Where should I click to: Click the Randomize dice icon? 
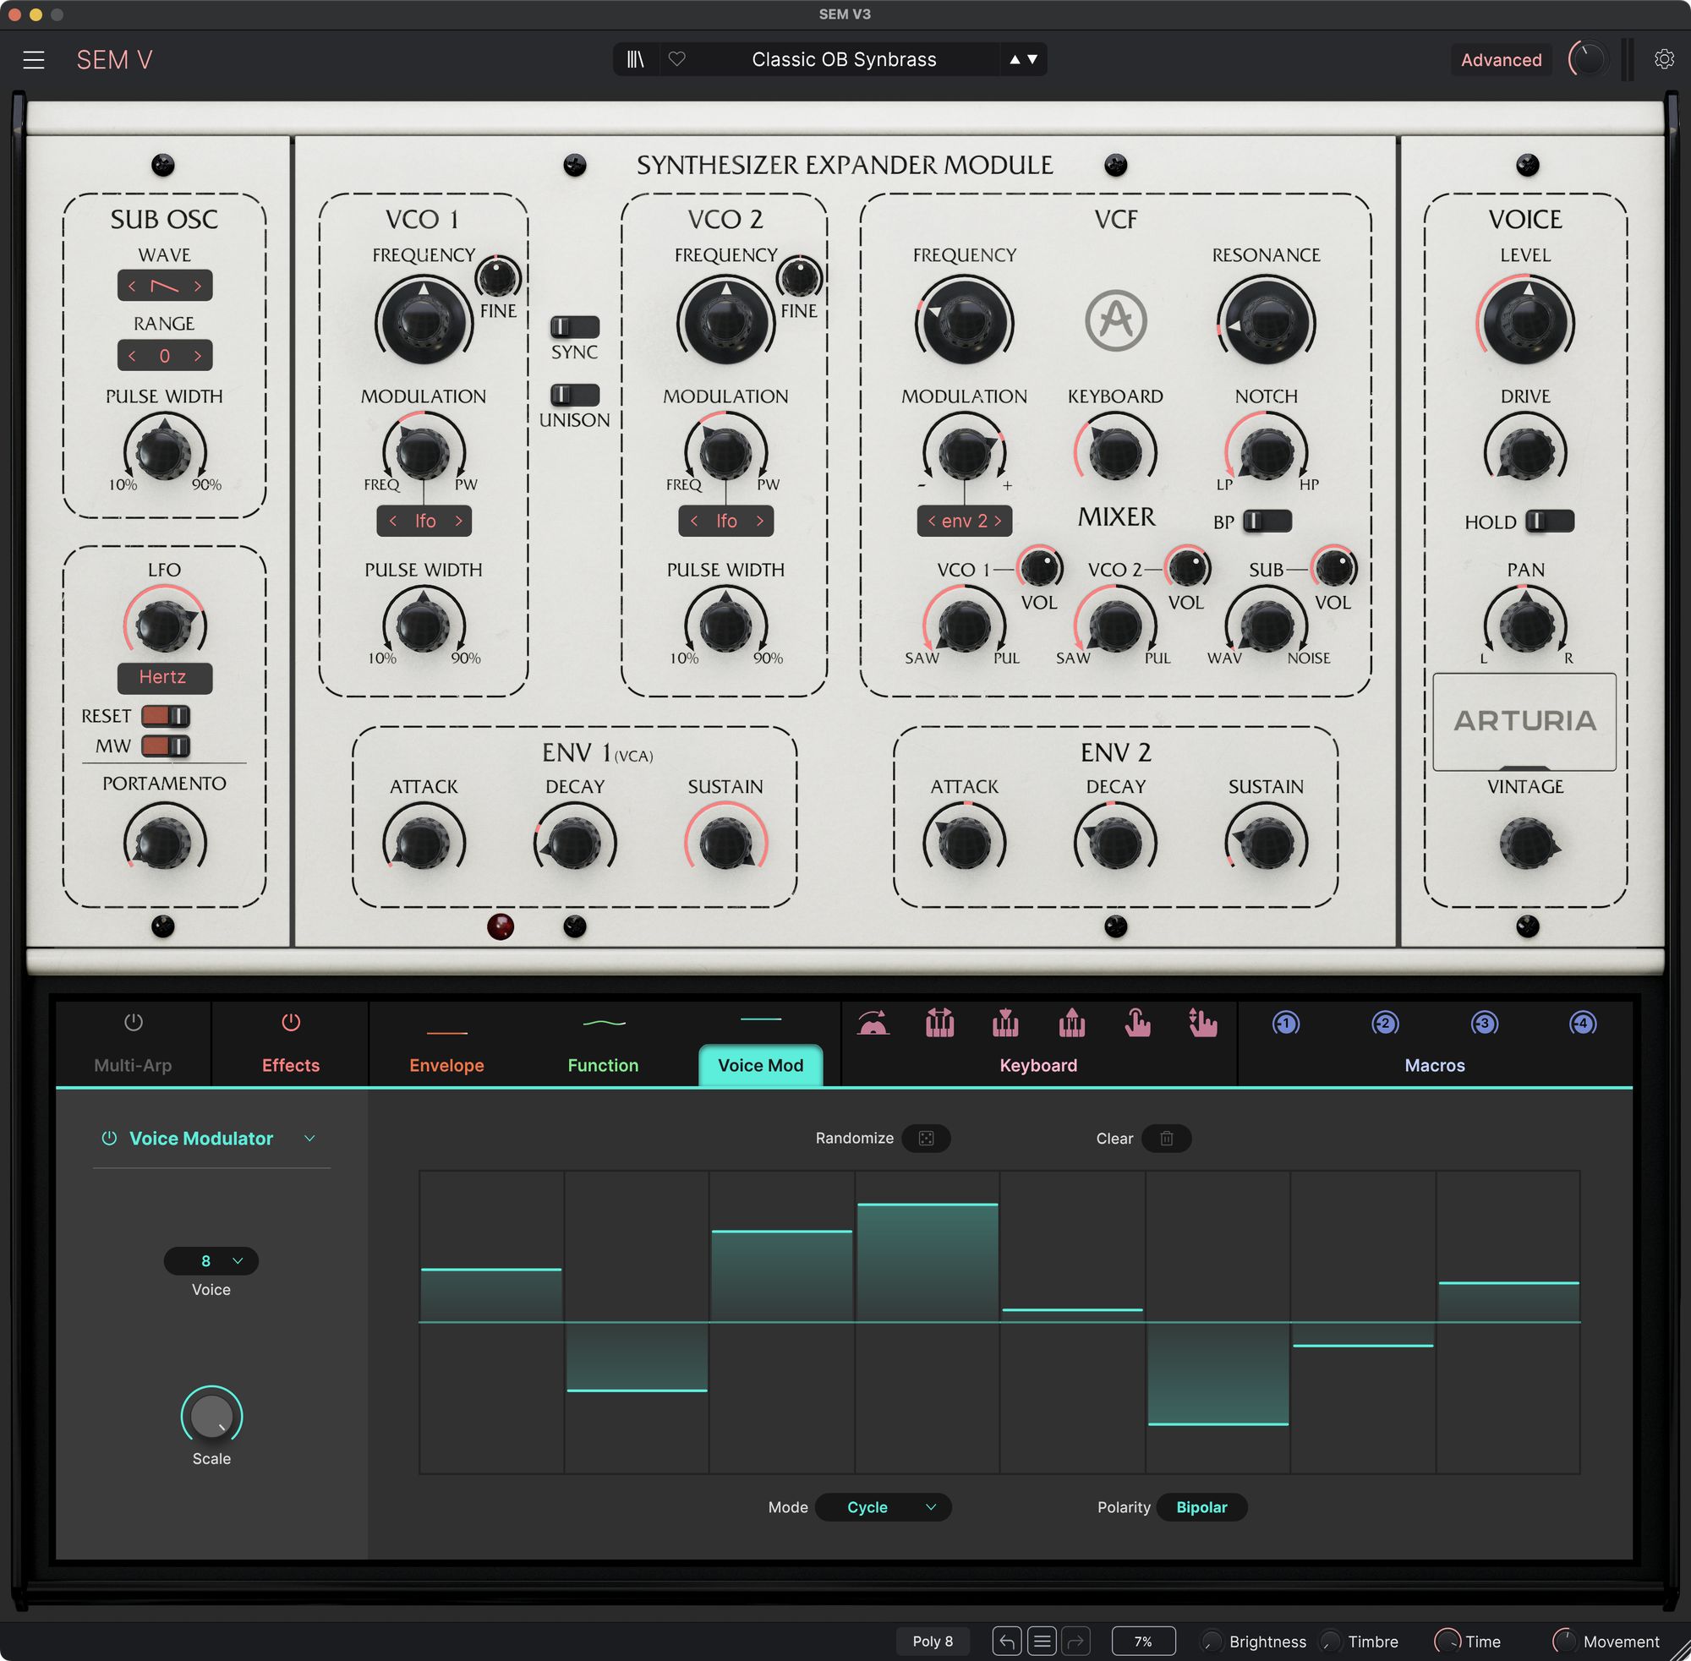coord(926,1139)
